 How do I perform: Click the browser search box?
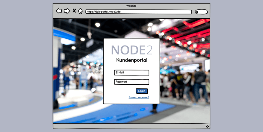(201, 12)
